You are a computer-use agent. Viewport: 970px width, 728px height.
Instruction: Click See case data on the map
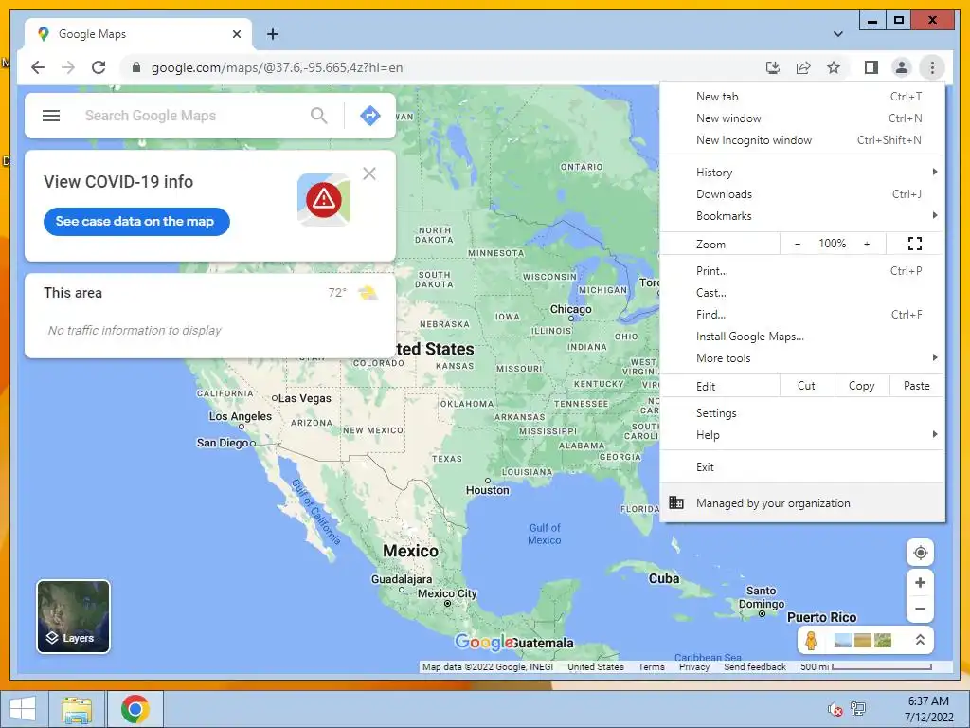136,221
